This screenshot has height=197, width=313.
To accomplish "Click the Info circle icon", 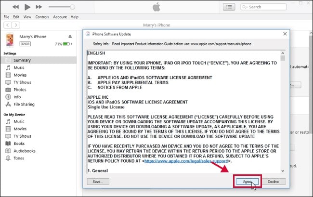I will [8, 97].
